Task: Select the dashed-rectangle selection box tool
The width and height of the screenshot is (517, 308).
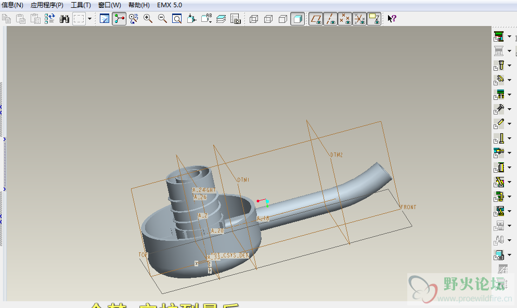Action: click(79, 19)
